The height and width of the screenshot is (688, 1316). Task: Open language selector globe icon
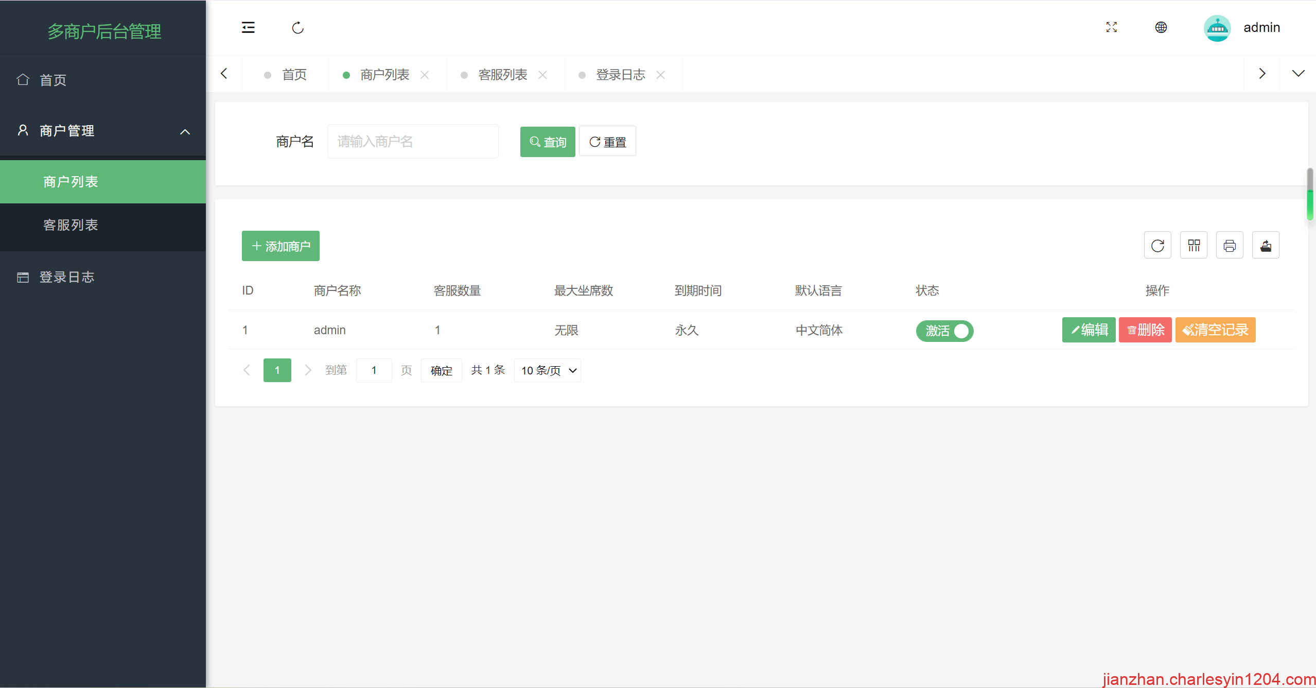[1161, 27]
